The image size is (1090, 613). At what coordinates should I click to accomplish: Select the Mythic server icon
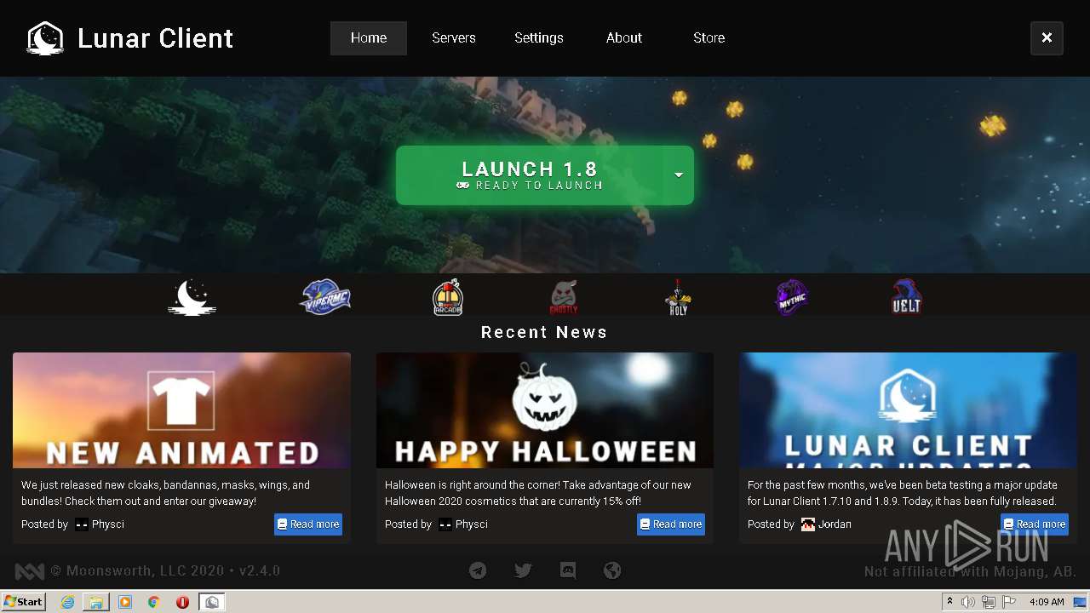click(x=792, y=298)
